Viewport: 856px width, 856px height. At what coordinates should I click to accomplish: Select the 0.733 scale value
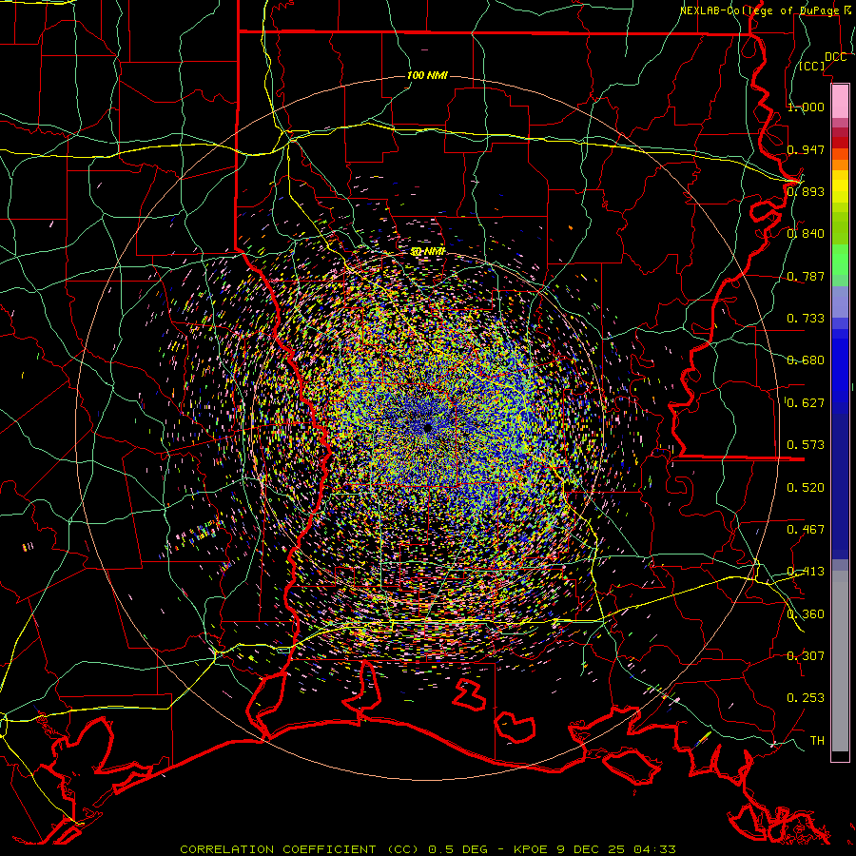(806, 319)
